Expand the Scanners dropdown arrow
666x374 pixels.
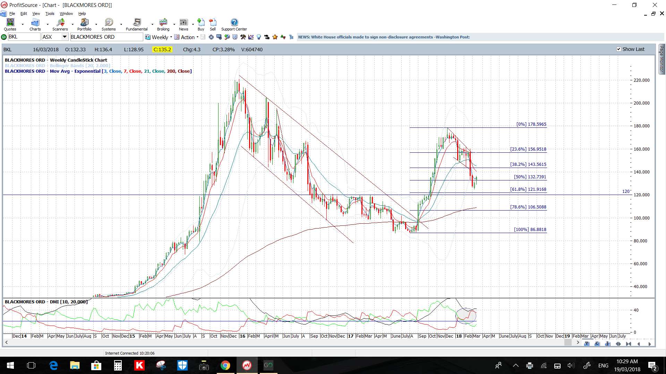pos(72,25)
